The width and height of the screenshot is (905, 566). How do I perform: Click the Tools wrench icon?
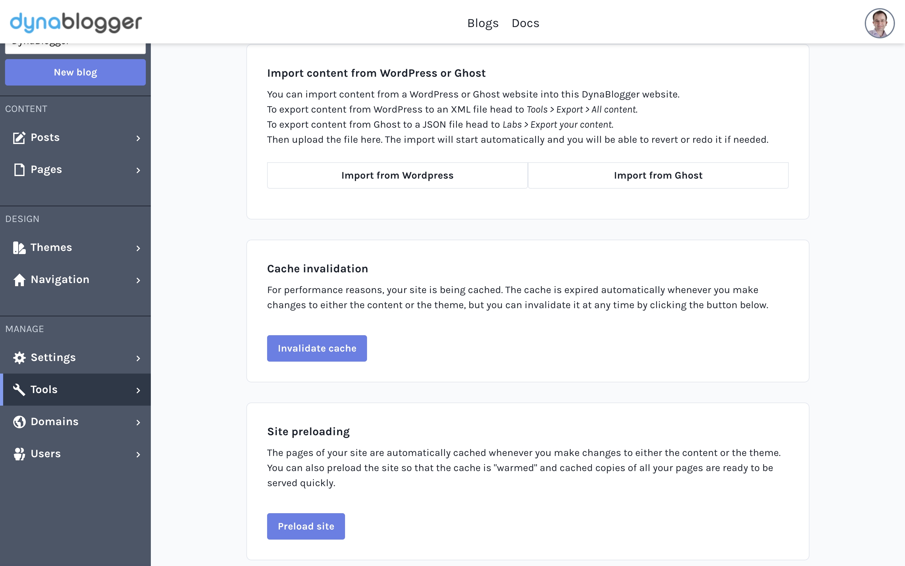(19, 390)
